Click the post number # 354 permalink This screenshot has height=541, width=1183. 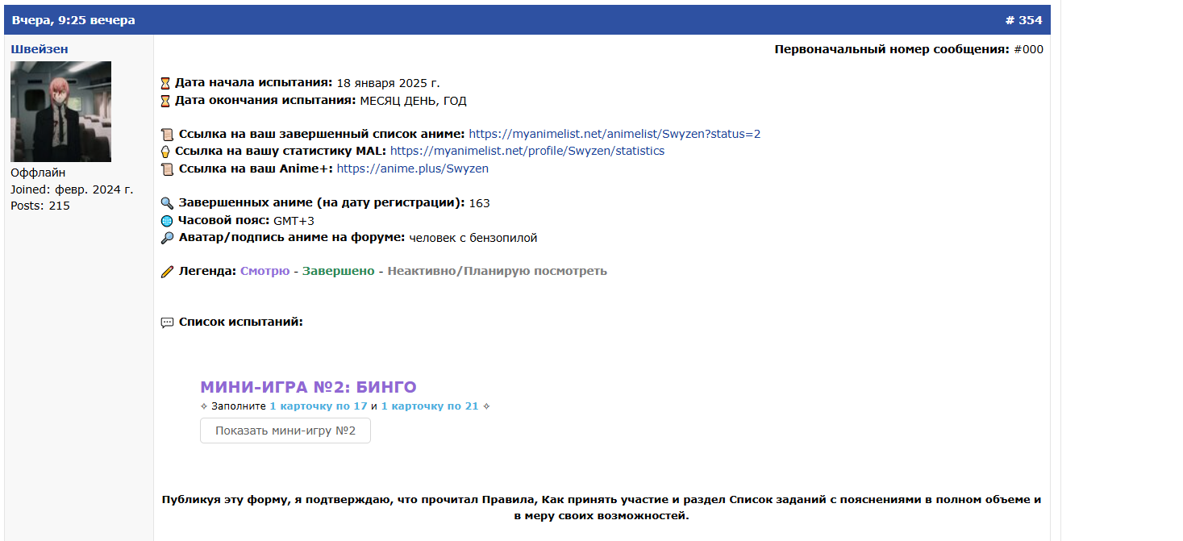pyautogui.click(x=1023, y=20)
